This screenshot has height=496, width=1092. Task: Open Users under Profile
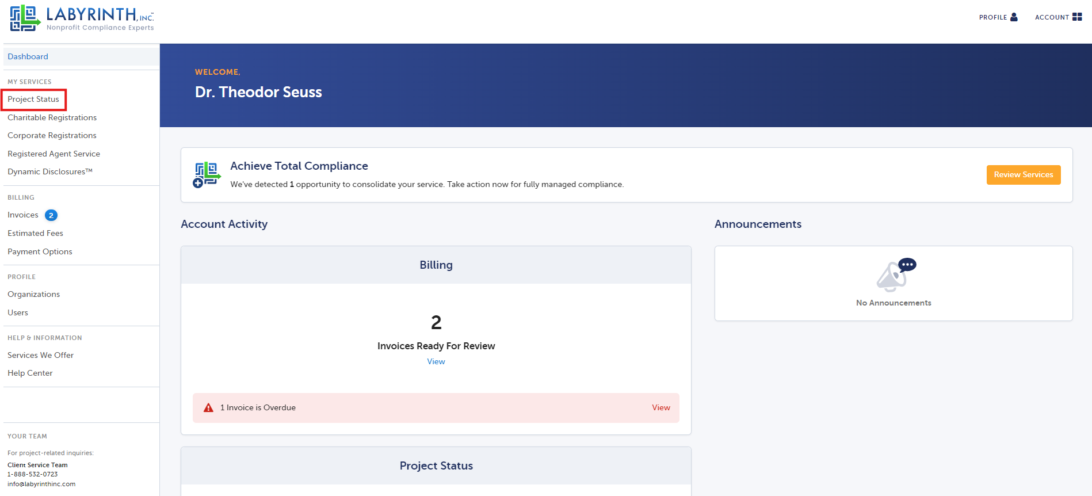point(18,312)
